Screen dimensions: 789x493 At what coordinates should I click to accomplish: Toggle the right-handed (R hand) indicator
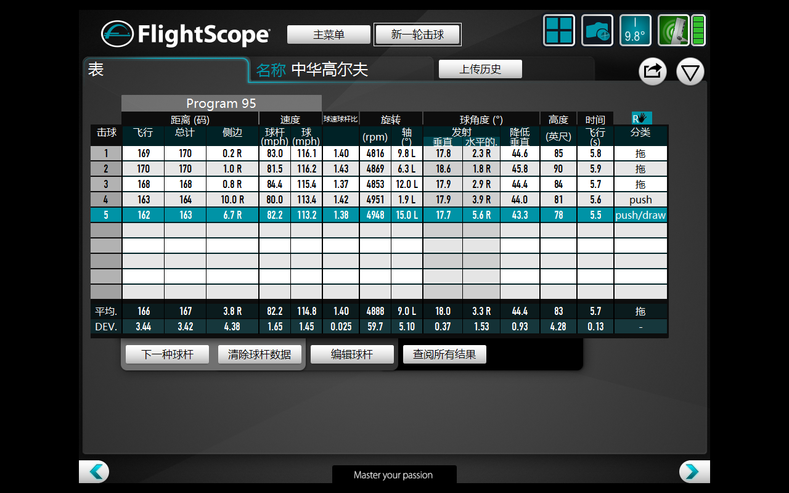pos(641,118)
